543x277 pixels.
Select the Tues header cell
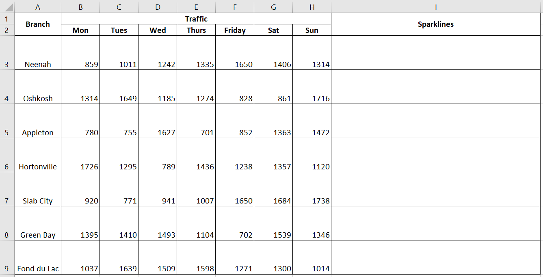[x=119, y=30]
